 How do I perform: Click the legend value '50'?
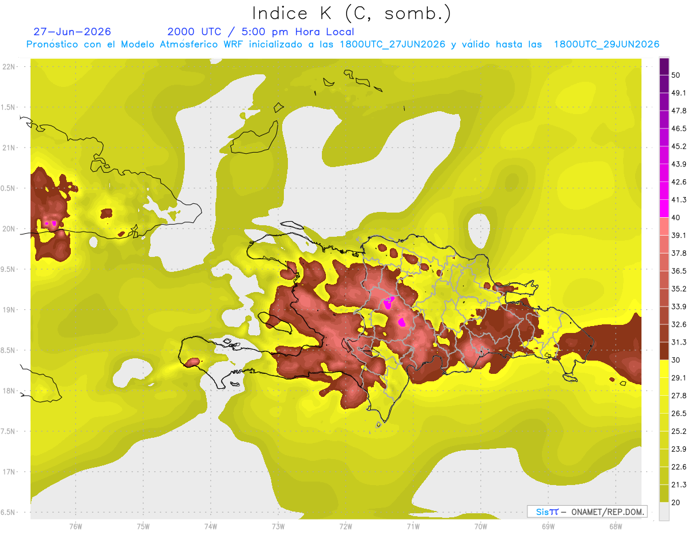coord(675,75)
